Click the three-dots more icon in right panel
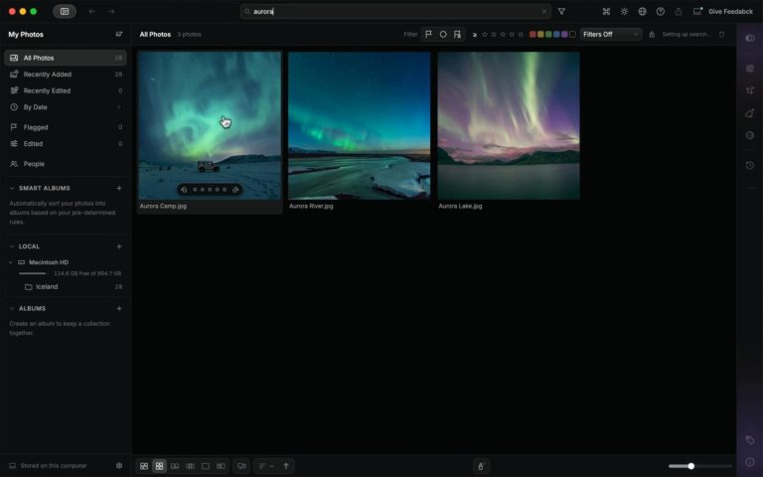The width and height of the screenshot is (763, 477). click(x=750, y=187)
